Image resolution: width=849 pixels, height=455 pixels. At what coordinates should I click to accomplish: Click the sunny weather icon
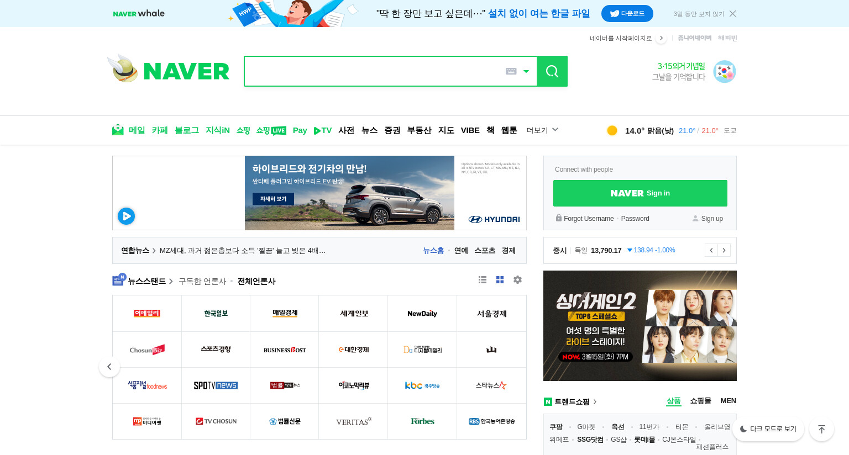(x=612, y=130)
